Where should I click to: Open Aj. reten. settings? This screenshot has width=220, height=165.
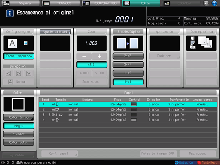pos(18,155)
